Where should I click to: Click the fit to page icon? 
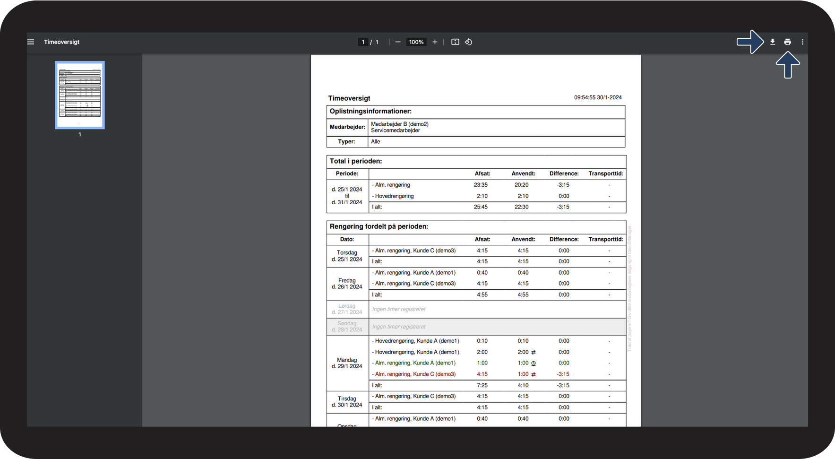[455, 42]
